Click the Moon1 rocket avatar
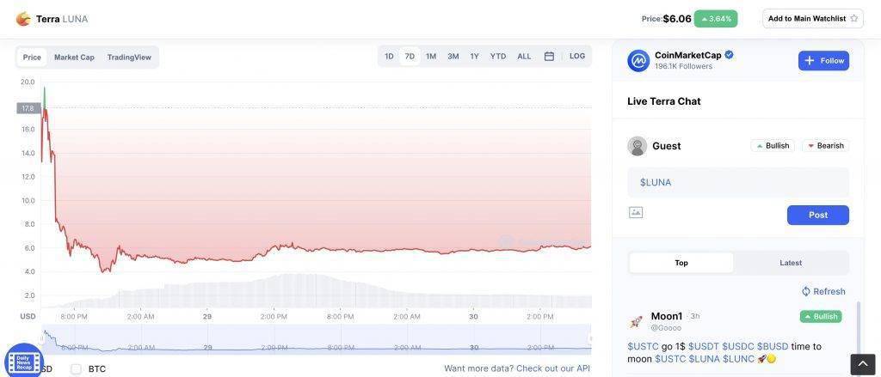Screen dimensions: 881x377 (x=637, y=322)
